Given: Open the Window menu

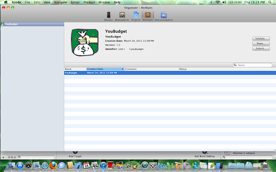Looking at the screenshot, I should [104, 2].
